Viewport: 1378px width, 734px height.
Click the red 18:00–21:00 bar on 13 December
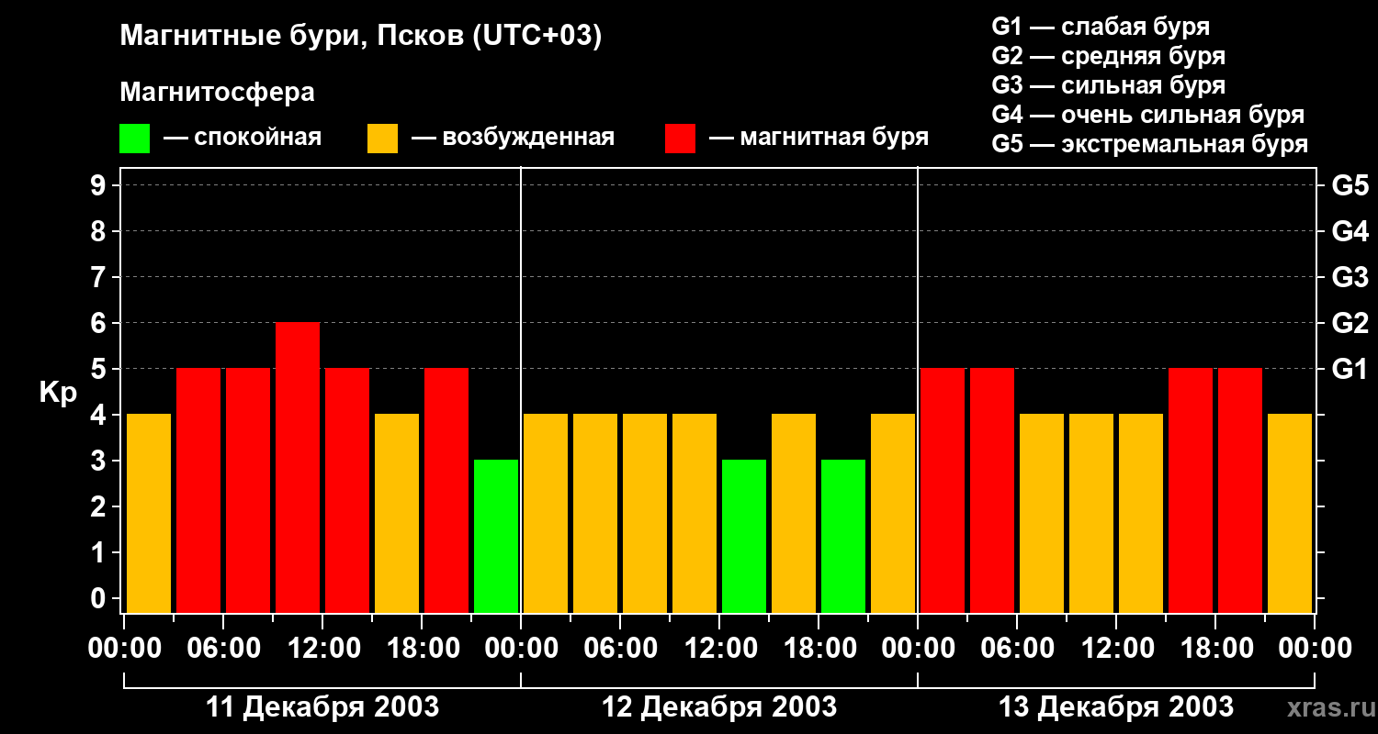tap(1240, 491)
